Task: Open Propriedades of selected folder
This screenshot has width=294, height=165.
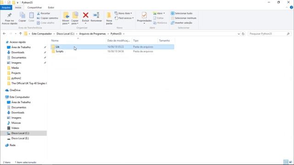Action: click(144, 18)
